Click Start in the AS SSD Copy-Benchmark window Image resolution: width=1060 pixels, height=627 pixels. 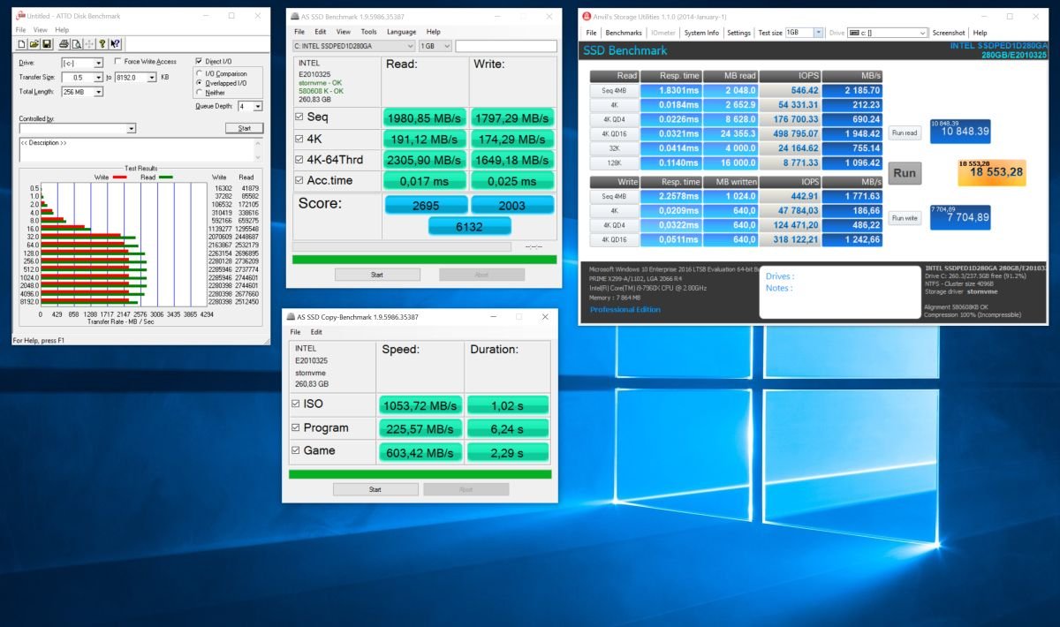pos(375,489)
